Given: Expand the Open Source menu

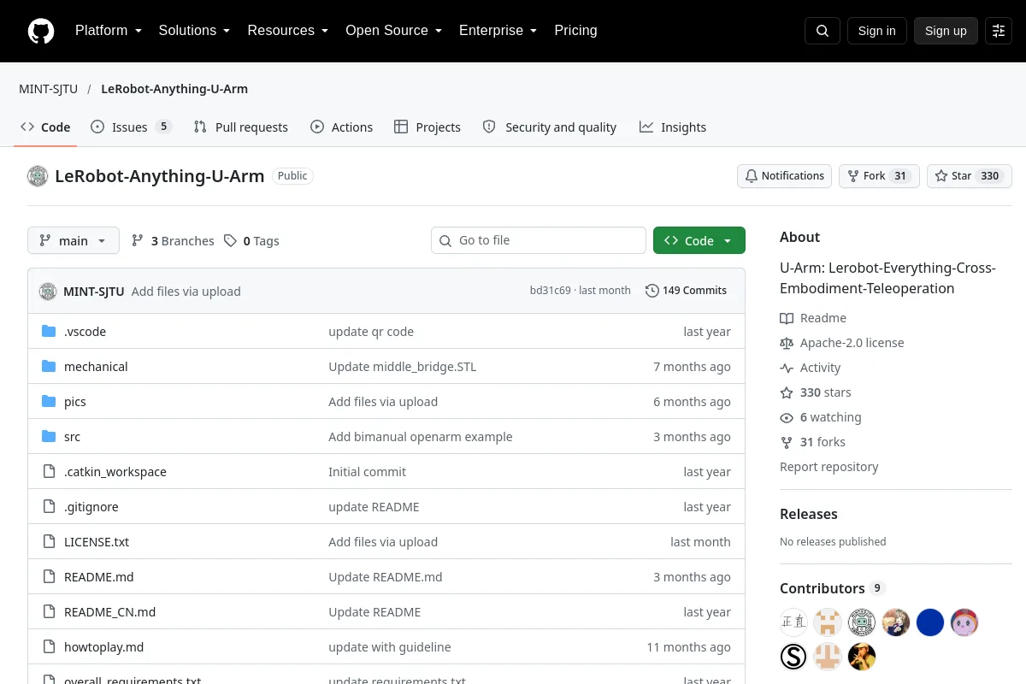Looking at the screenshot, I should [x=393, y=31].
